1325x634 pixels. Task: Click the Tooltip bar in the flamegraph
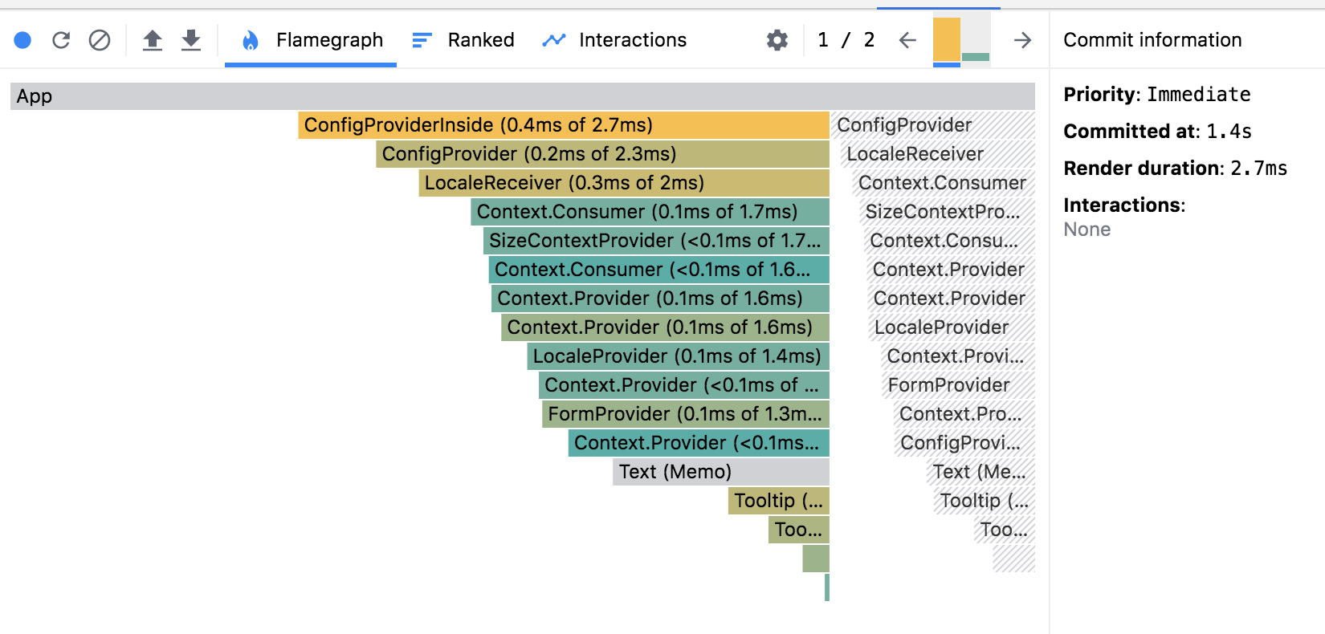tap(778, 501)
